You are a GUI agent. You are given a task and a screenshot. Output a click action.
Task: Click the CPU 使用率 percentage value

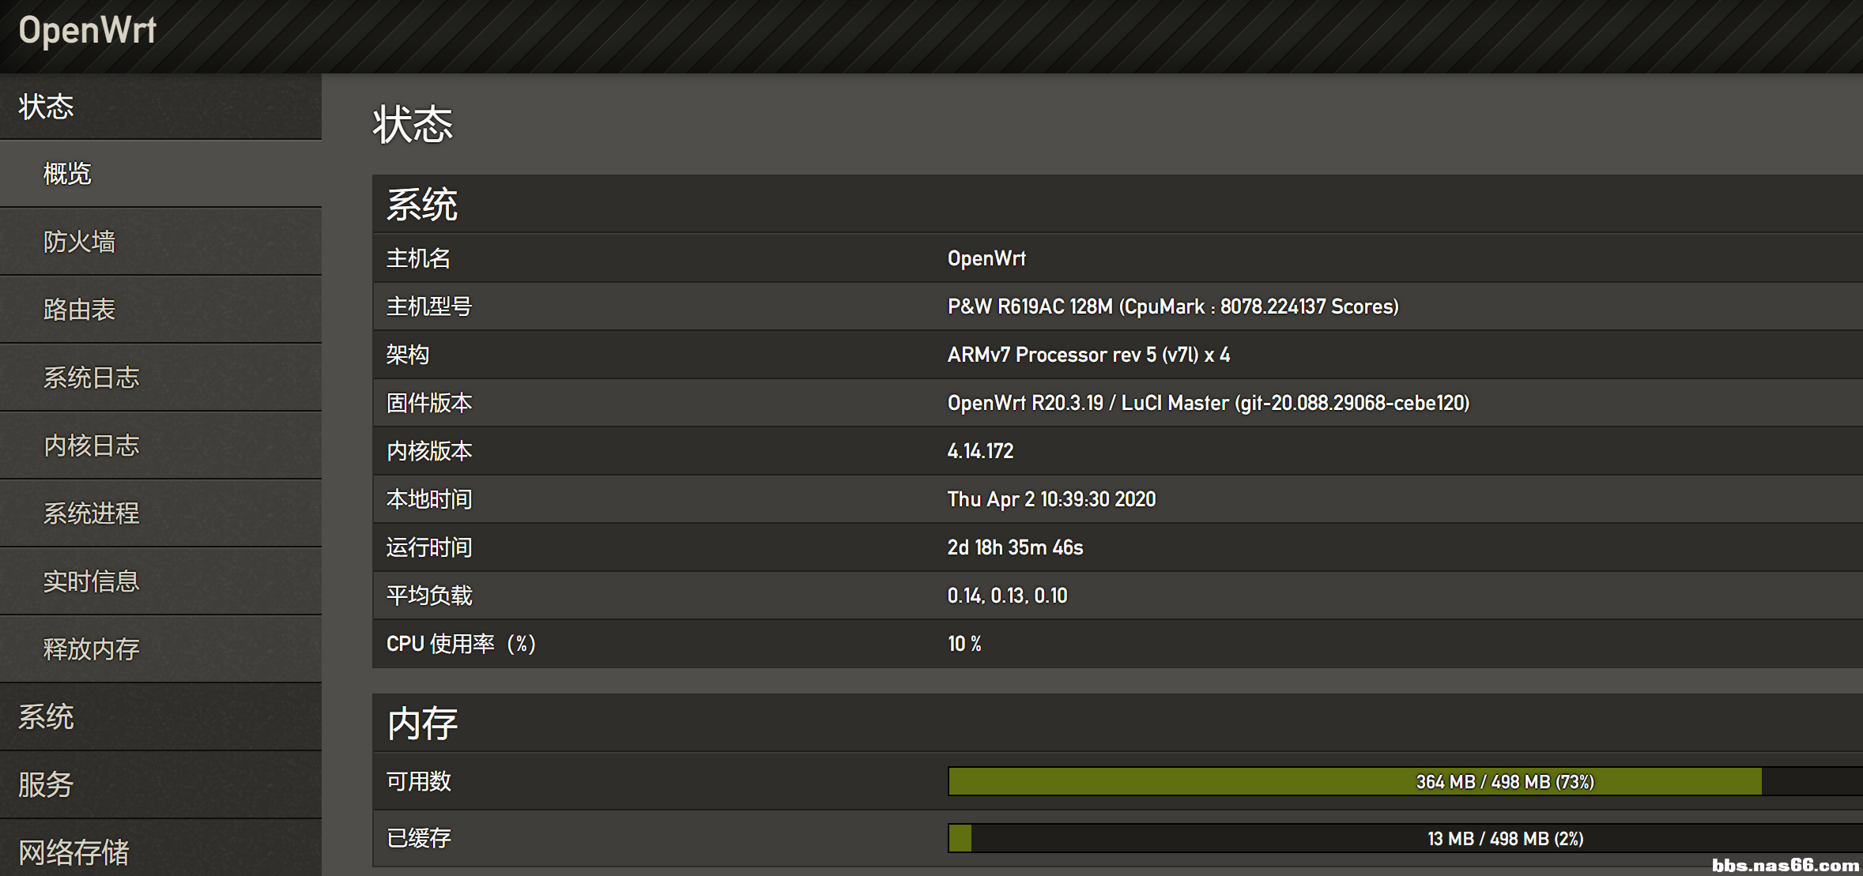coord(964,645)
